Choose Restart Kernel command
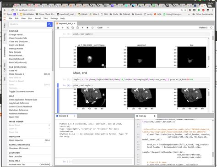The height and width of the screenshot is (167, 217). point(16,56)
